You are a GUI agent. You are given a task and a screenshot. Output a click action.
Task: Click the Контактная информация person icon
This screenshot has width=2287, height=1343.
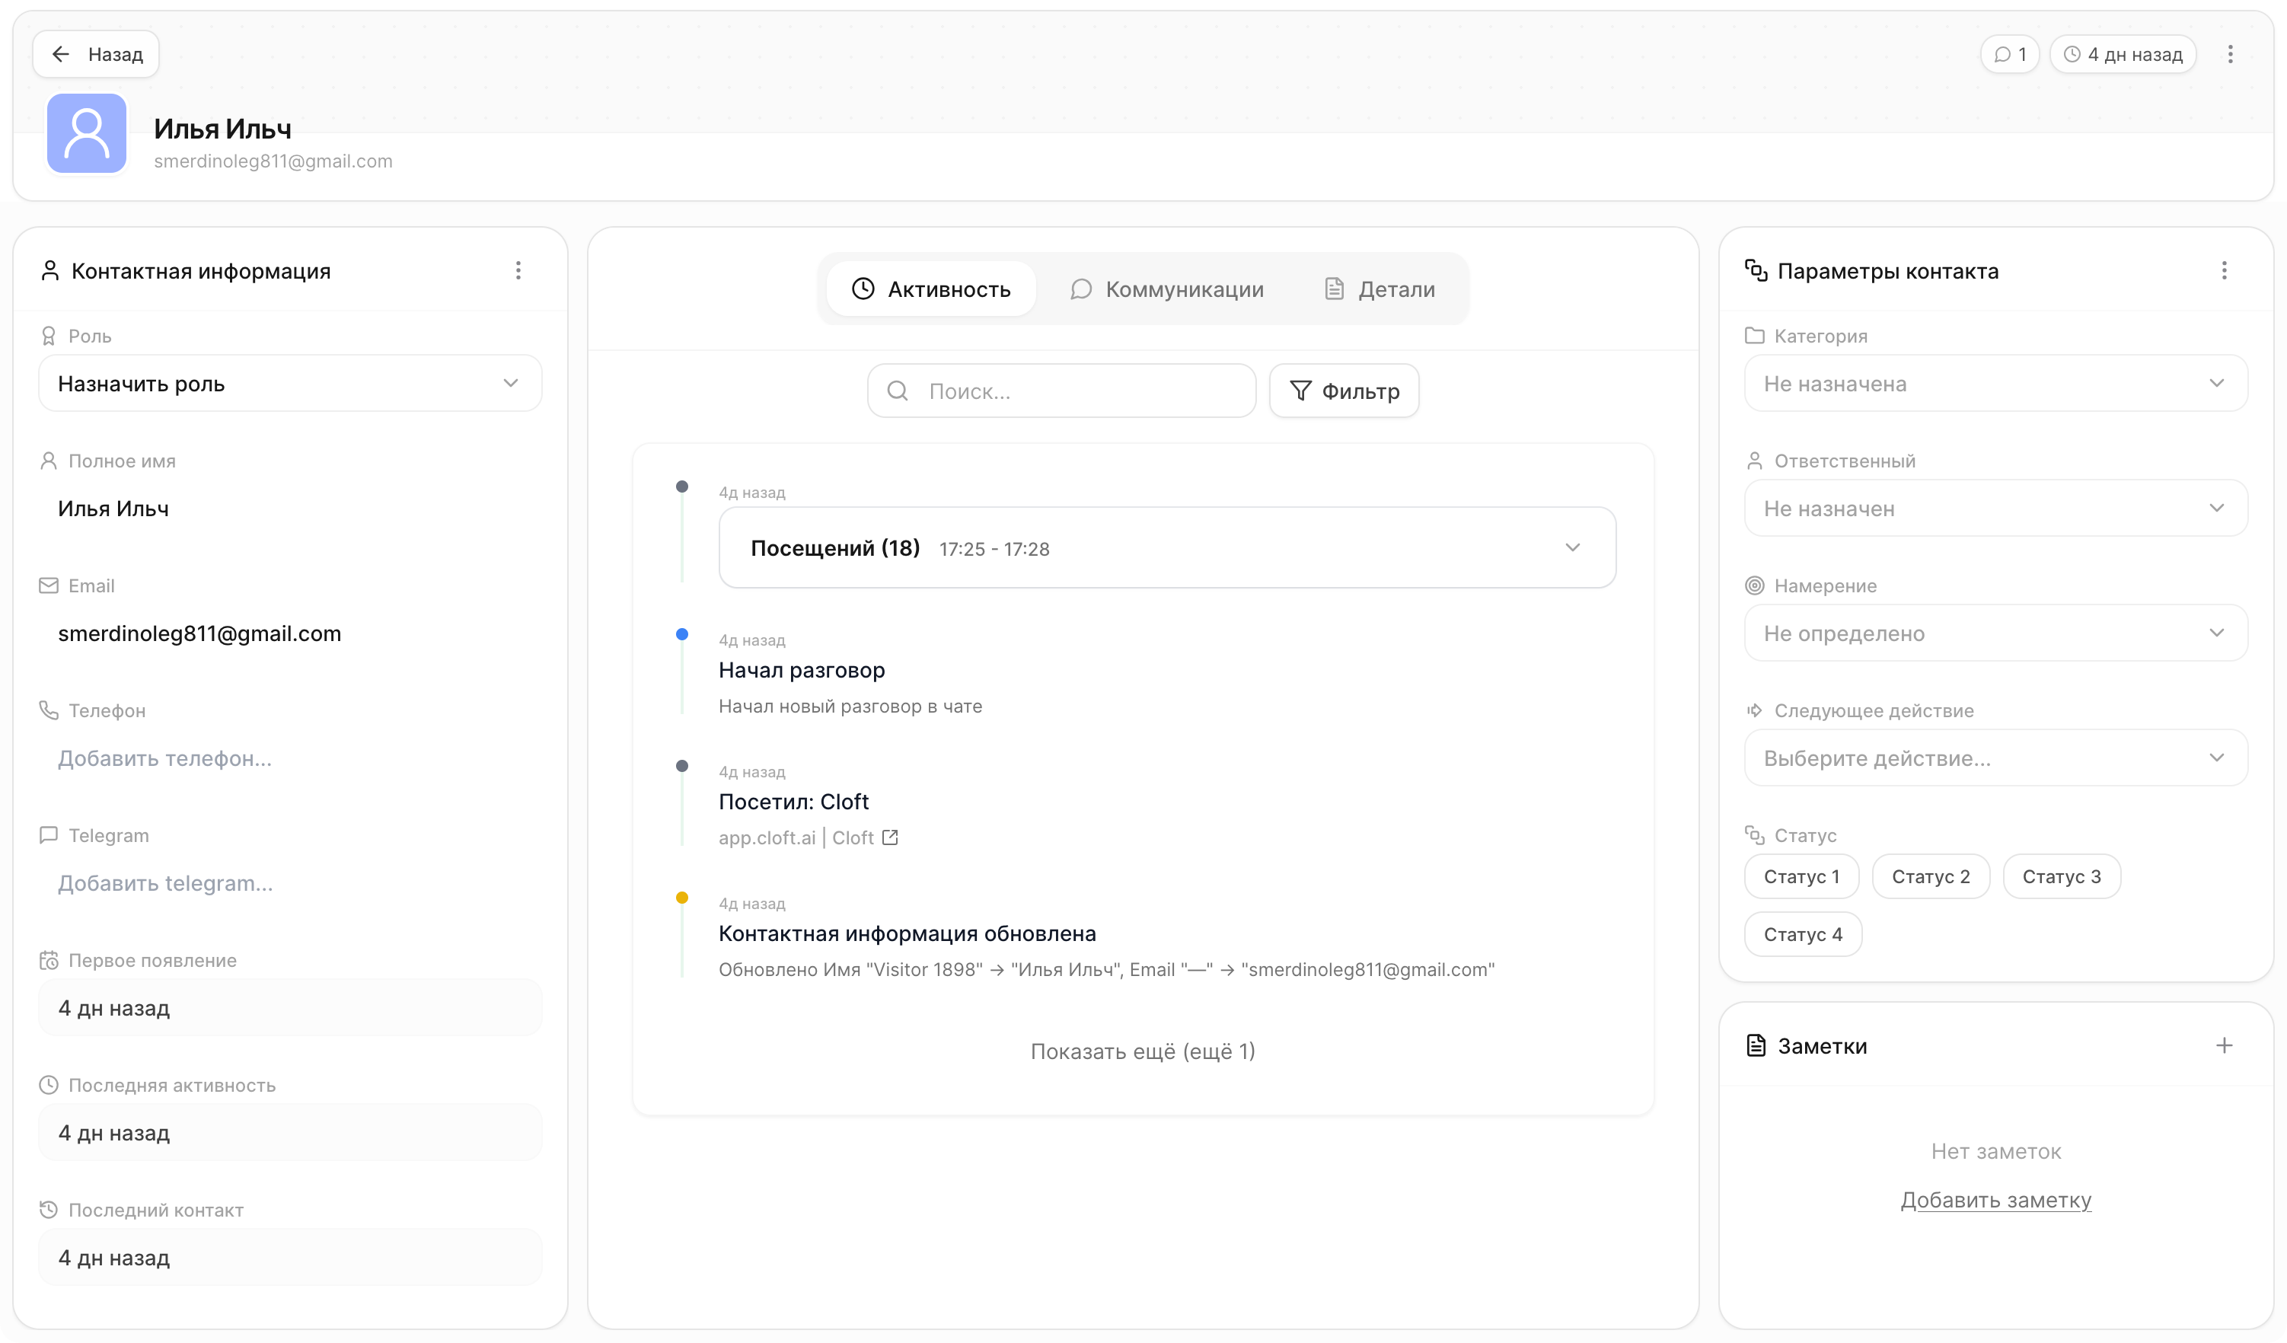(x=50, y=270)
